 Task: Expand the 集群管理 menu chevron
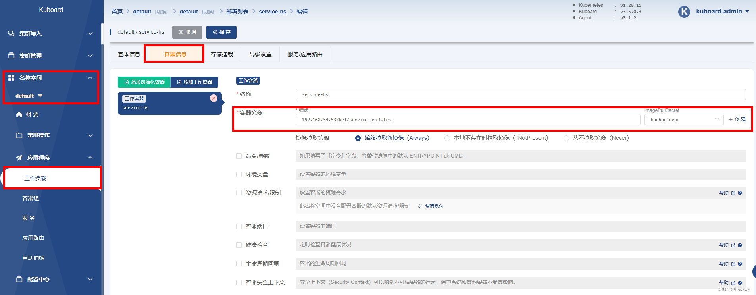(x=90, y=56)
